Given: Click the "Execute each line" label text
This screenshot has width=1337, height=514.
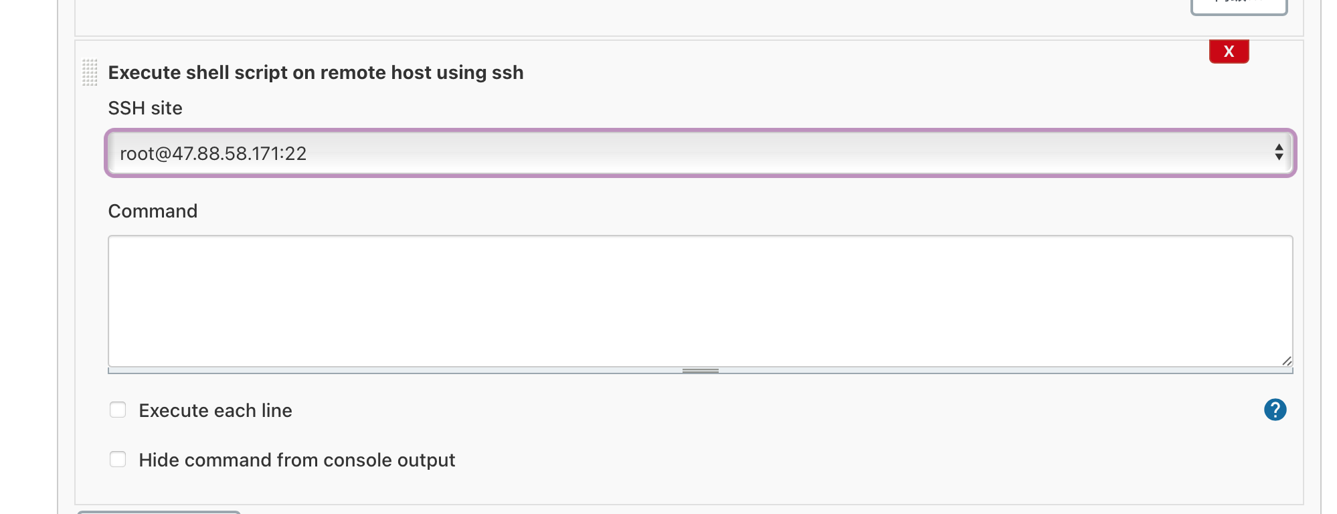Looking at the screenshot, I should point(215,410).
